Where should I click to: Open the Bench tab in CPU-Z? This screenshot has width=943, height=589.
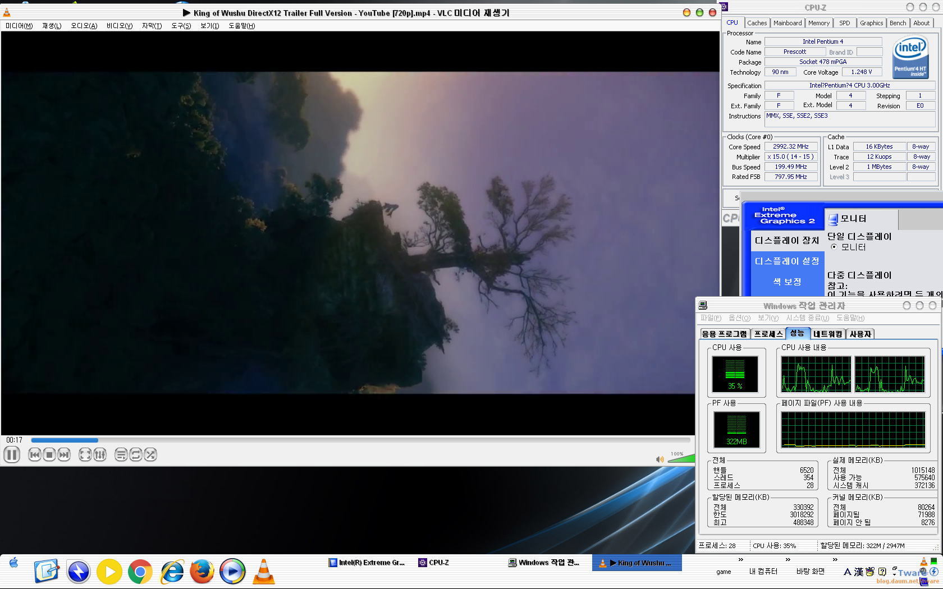coord(898,23)
